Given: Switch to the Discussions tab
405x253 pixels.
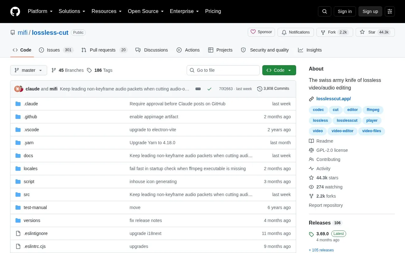Looking at the screenshot, I should pos(152,50).
